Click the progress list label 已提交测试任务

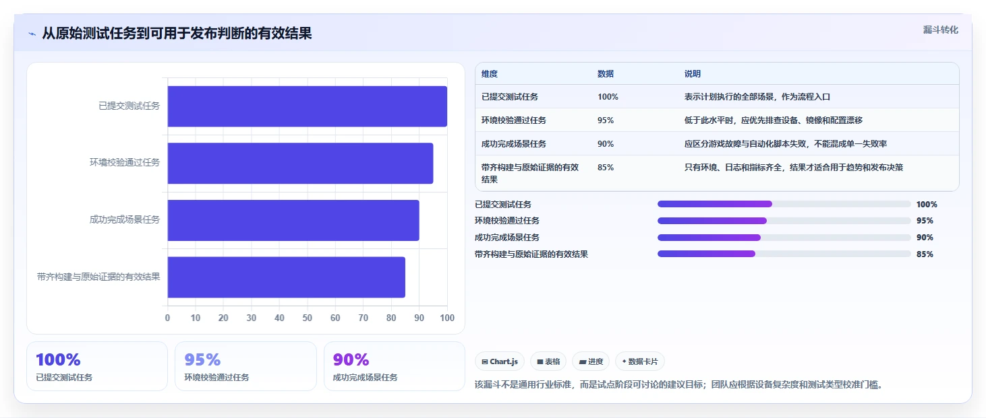(503, 205)
